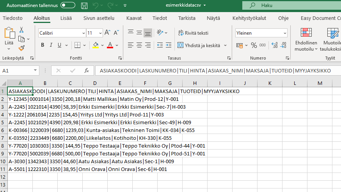Image resolution: width=341 pixels, height=192 pixels.
Task: Toggle Align Left
Action: point(131,45)
